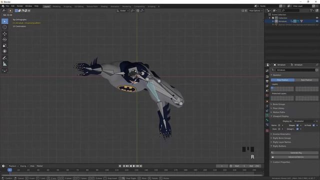Select the Rotate tool in the toolbar
320x180 pixels.
[x=4, y=39]
